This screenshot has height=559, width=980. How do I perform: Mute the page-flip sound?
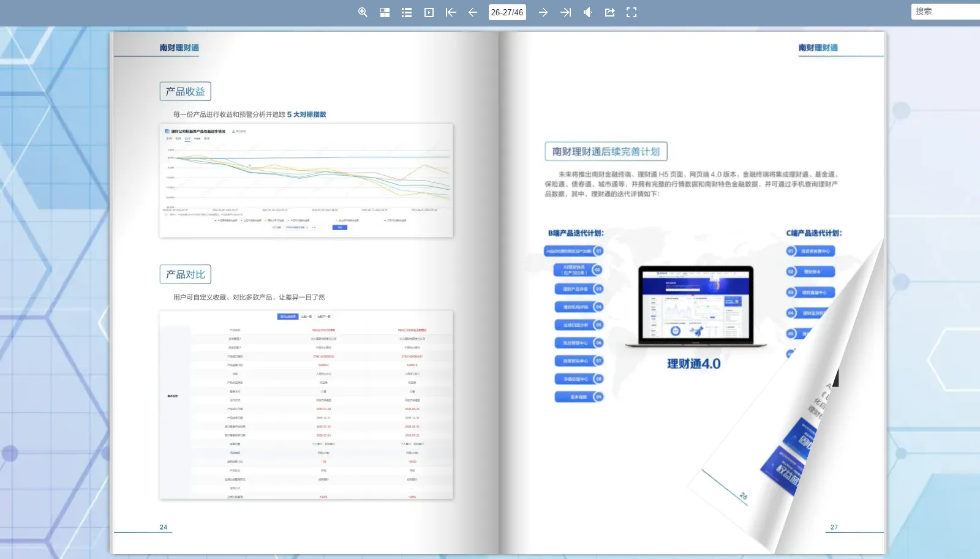587,12
